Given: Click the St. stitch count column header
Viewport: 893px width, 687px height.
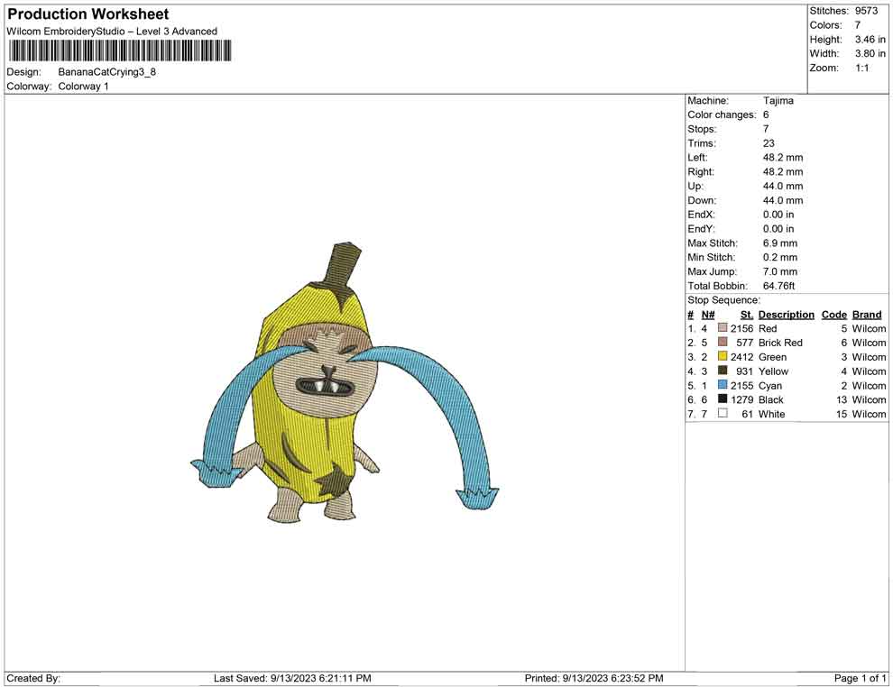Looking at the screenshot, I should 746,315.
